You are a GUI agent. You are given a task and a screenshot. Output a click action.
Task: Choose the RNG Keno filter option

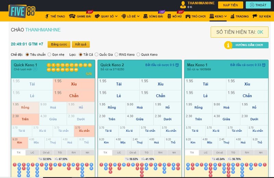(x=116, y=55)
